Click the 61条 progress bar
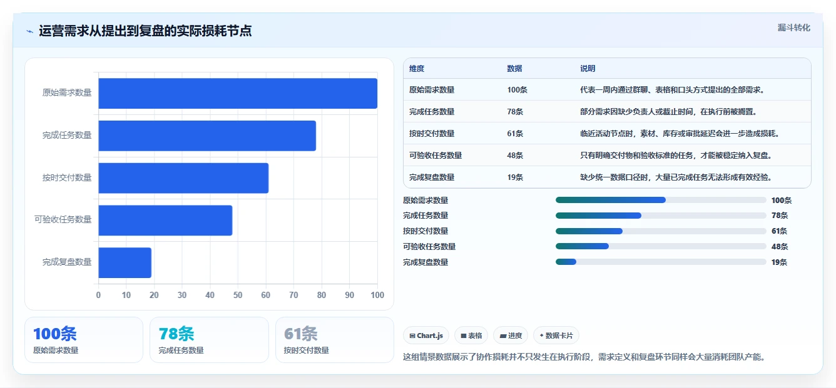The height and width of the screenshot is (388, 836). 661,231
